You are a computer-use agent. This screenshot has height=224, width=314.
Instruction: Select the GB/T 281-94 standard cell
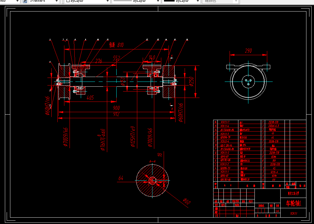[x=226, y=145]
